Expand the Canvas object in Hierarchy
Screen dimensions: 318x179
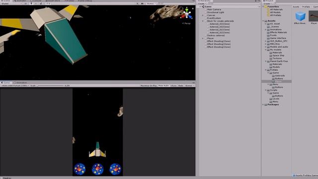[x=203, y=15]
